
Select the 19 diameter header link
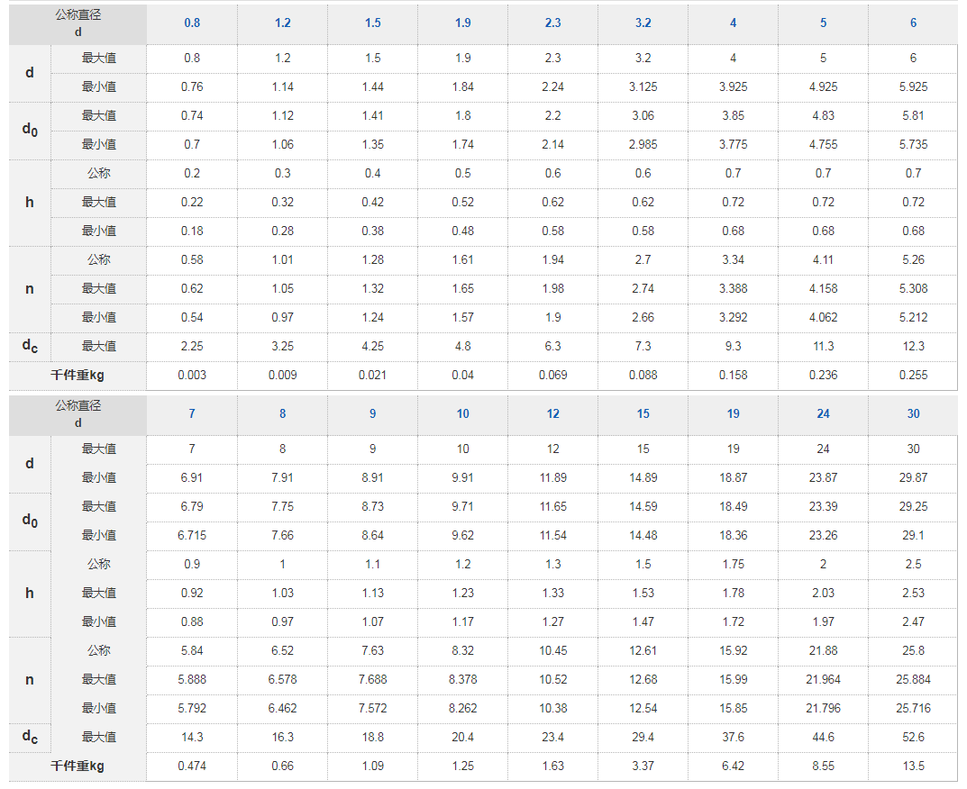(733, 414)
